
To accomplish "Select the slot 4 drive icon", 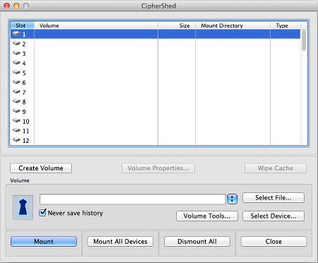I will click(x=16, y=62).
